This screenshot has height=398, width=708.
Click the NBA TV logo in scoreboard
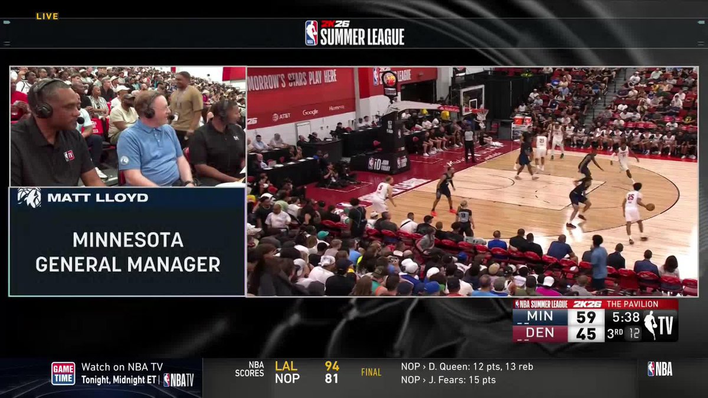point(659,325)
